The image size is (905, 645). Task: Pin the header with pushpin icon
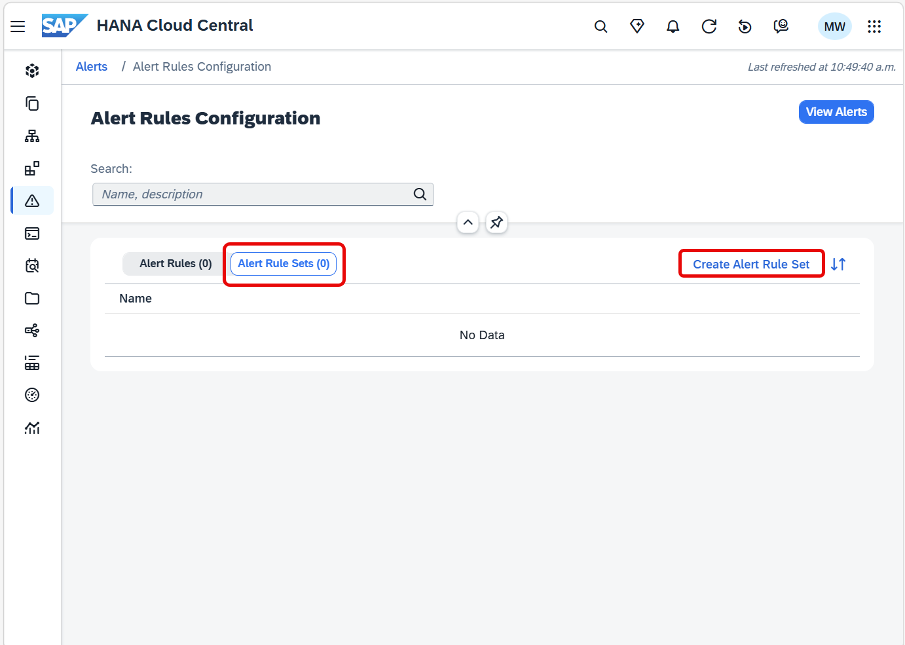click(496, 222)
